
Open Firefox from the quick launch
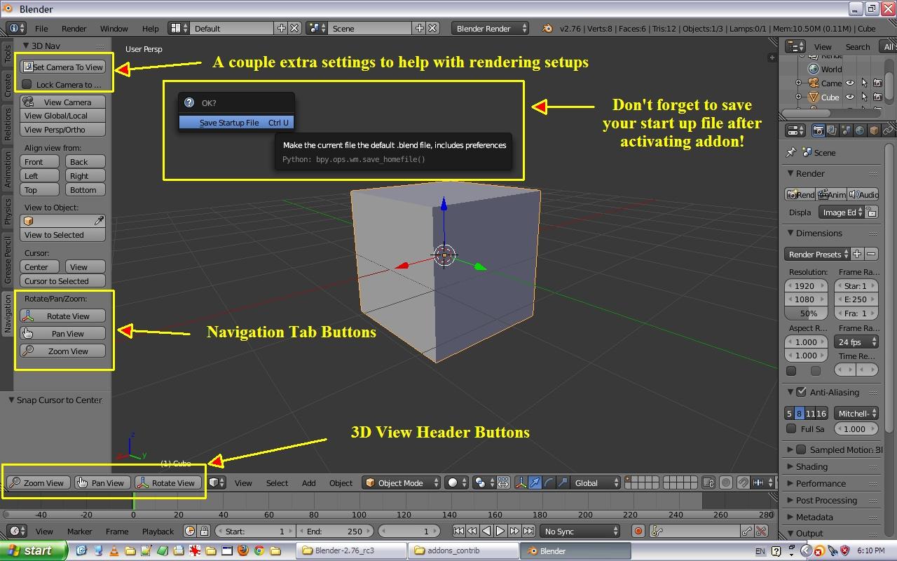pos(243,550)
